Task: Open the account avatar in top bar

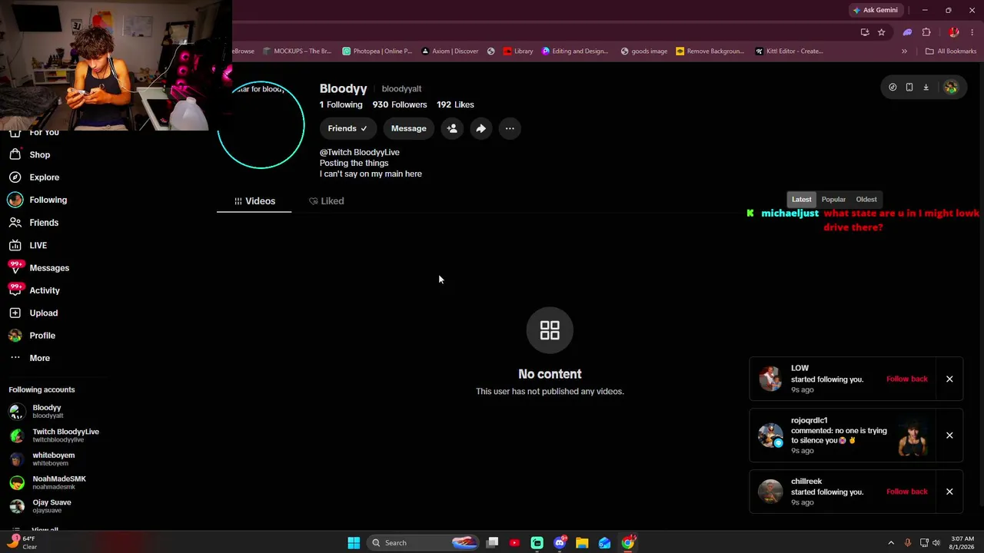Action: 951,88
